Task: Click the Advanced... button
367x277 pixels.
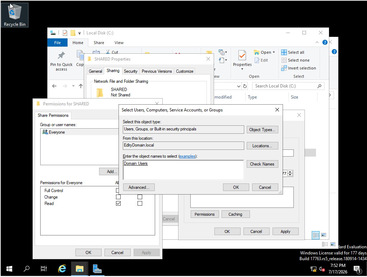Action: (139, 187)
